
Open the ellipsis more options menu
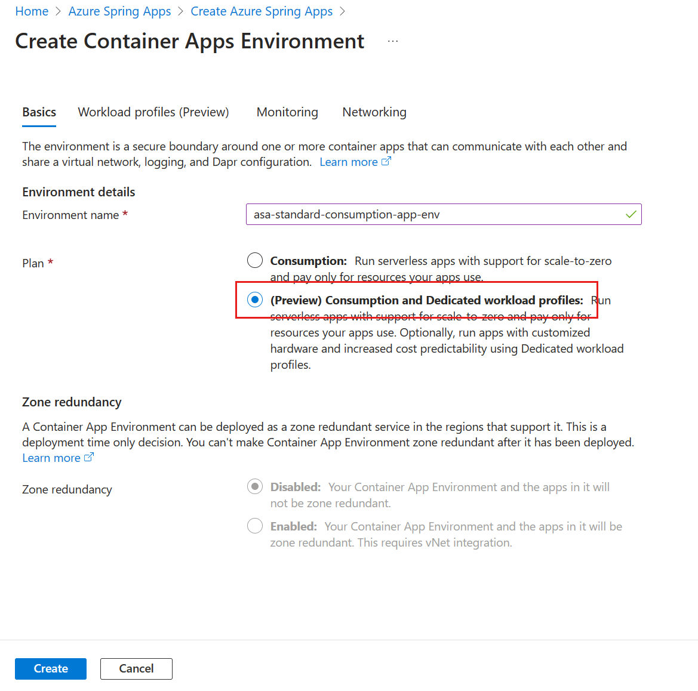point(392,41)
